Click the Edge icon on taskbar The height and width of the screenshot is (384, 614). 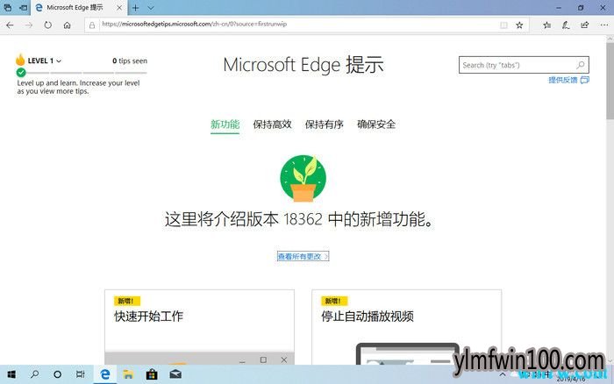pyautogui.click(x=105, y=374)
